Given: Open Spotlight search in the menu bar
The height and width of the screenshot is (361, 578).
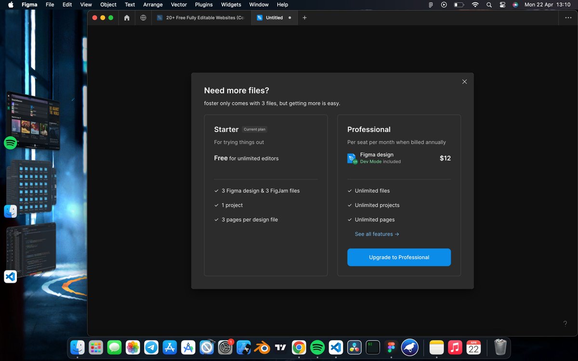Looking at the screenshot, I should click(x=488, y=5).
